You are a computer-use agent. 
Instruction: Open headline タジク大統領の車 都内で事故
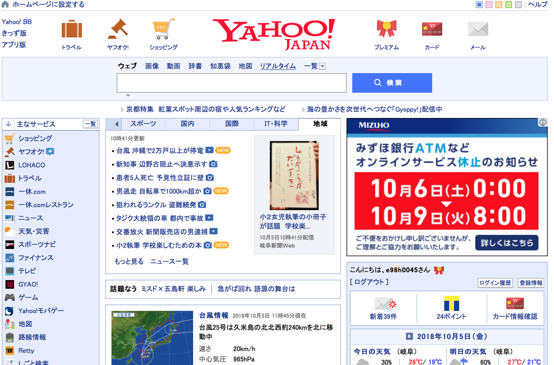pos(160,218)
